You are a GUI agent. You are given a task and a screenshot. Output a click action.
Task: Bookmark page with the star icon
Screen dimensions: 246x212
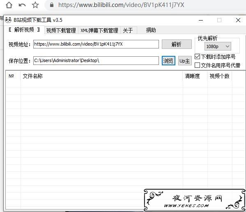(x=35, y=5)
